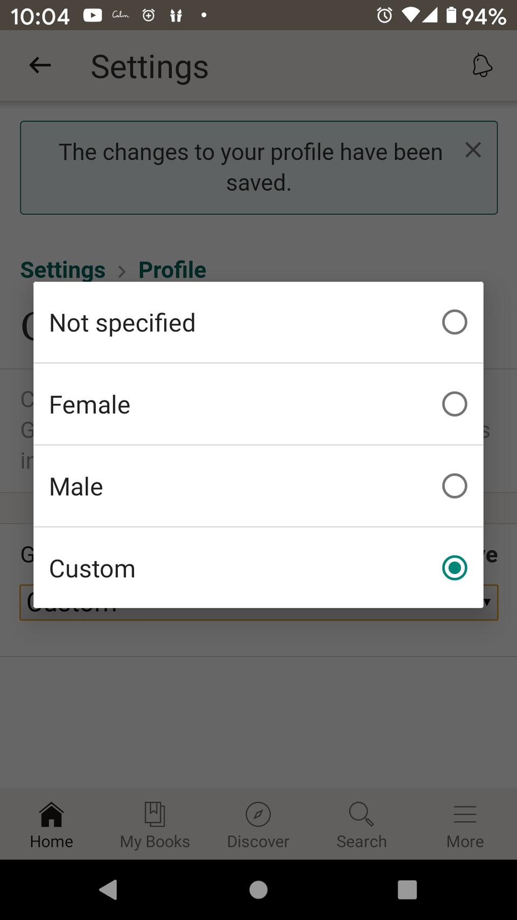
Task: Tap the Profile breadcrumb link
Action: coord(172,270)
